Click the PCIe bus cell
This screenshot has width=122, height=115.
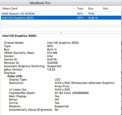(91, 14)
